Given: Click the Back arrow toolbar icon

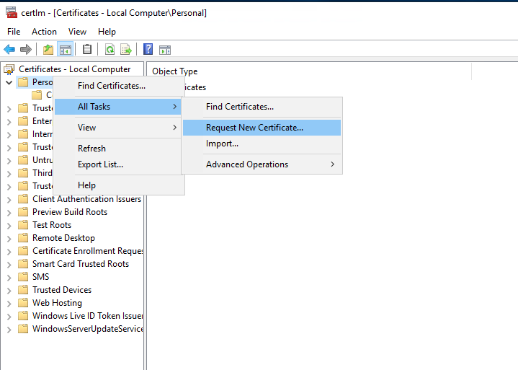Looking at the screenshot, I should coord(9,50).
